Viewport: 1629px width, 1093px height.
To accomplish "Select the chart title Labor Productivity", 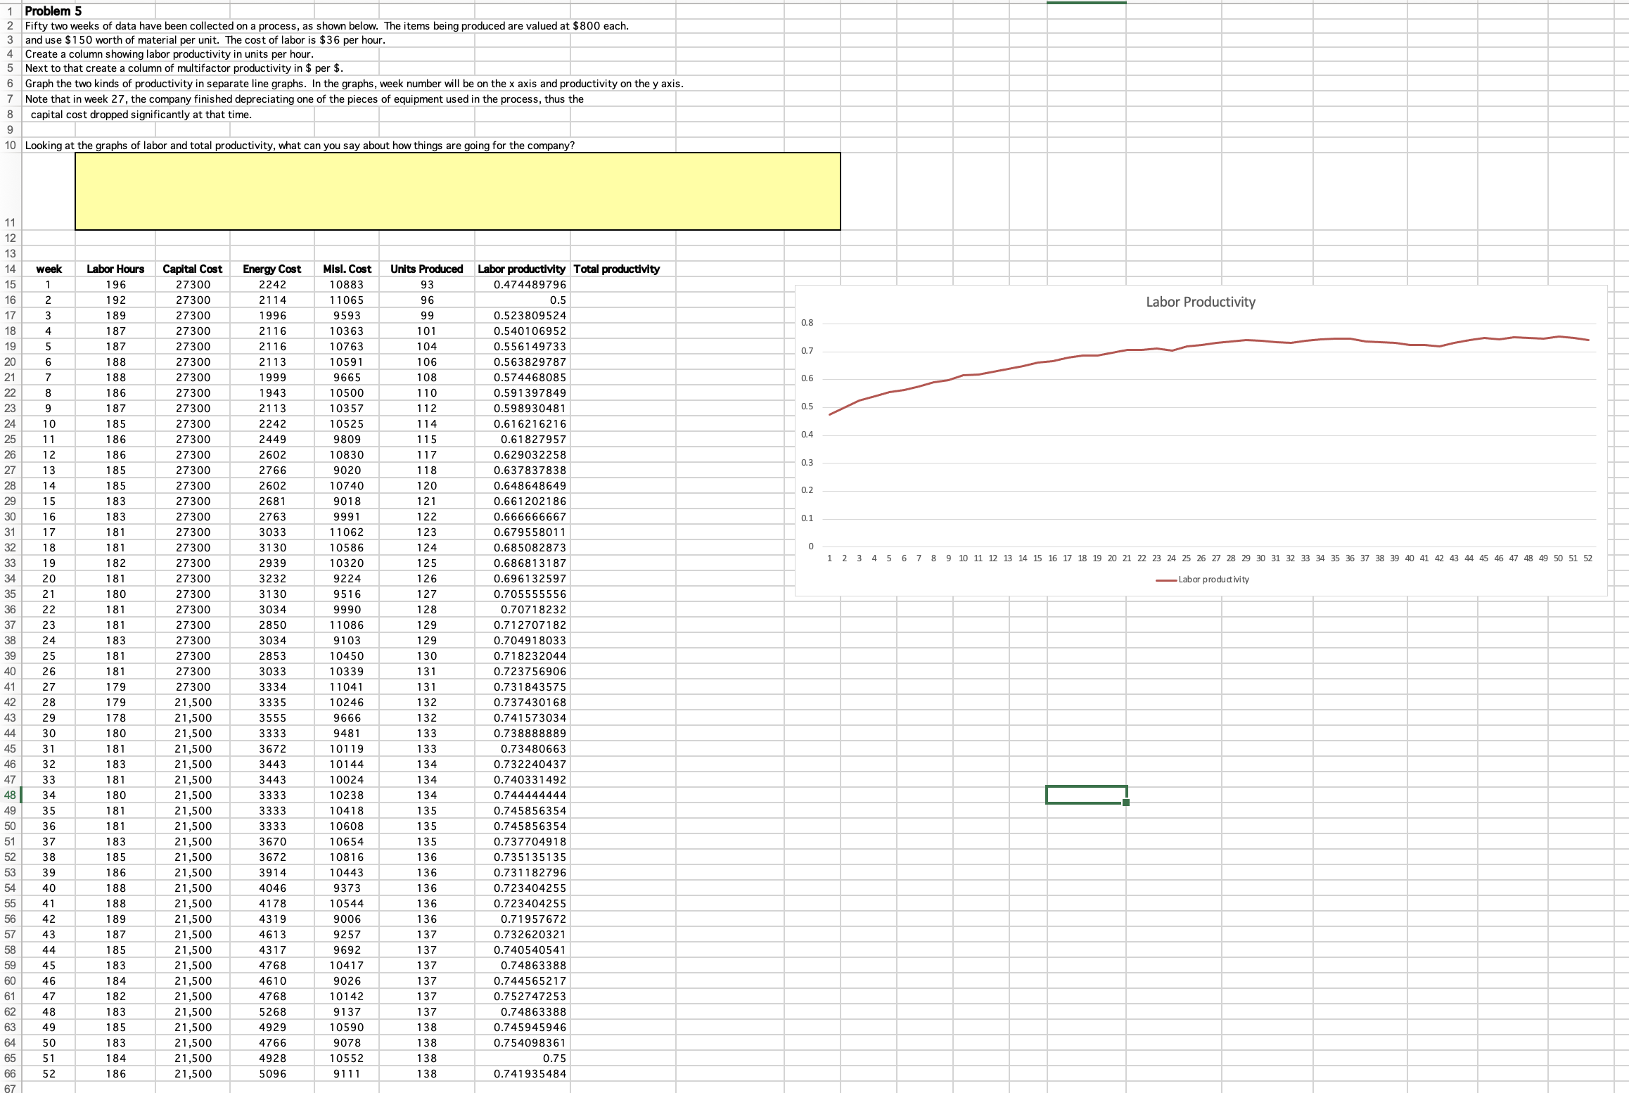I will (x=1199, y=301).
